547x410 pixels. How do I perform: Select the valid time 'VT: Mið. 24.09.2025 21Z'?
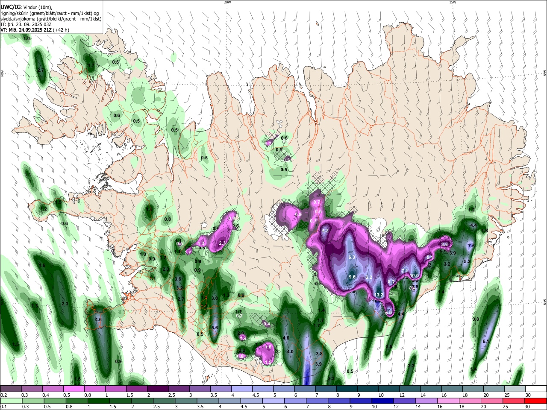pyautogui.click(x=26, y=30)
